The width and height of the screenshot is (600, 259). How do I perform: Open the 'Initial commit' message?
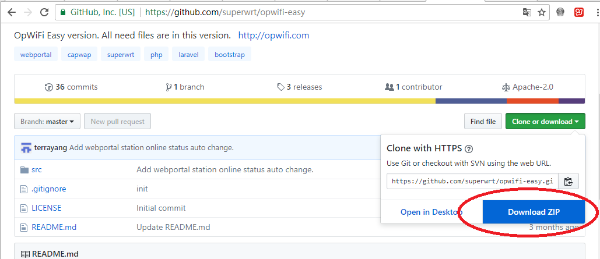point(161,208)
